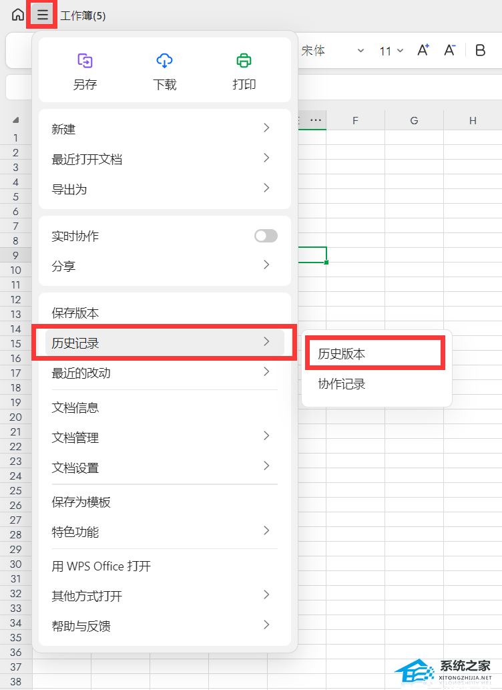Click the 打印 printer icon
The image size is (502, 690).
click(x=244, y=60)
